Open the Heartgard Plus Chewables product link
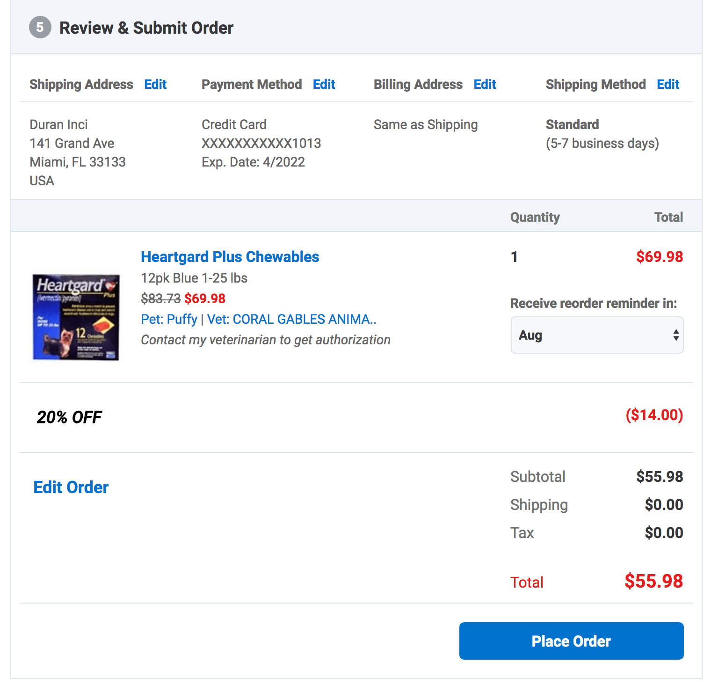 click(230, 257)
